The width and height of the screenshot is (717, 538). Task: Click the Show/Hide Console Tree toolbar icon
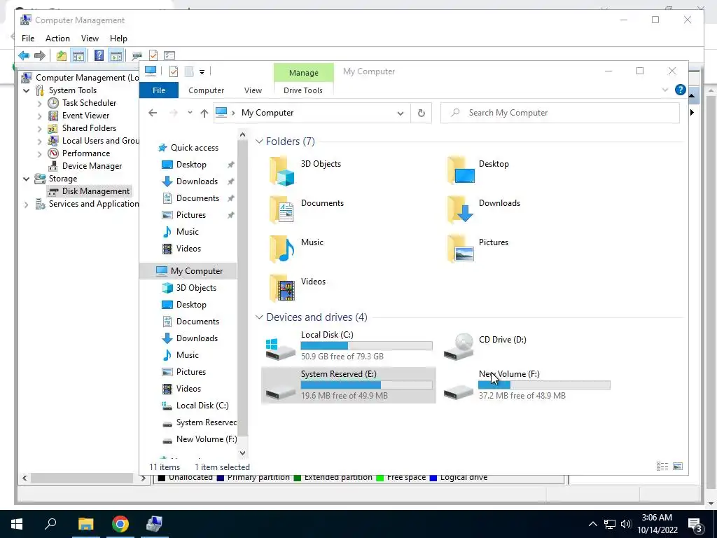click(78, 56)
